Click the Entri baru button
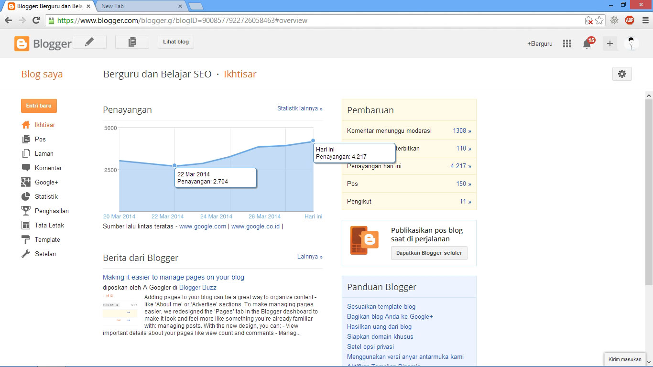 pos(39,106)
